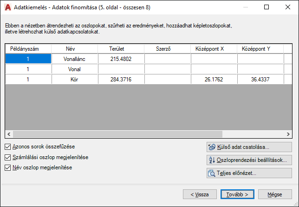
Task: Click the magnifier preview icon for Teljes előnézet
Action: pos(212,173)
